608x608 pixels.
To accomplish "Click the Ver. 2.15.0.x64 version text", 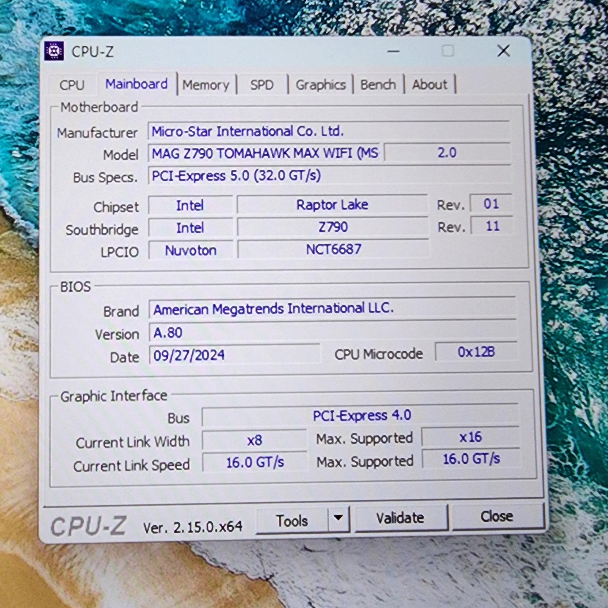I will [x=193, y=527].
